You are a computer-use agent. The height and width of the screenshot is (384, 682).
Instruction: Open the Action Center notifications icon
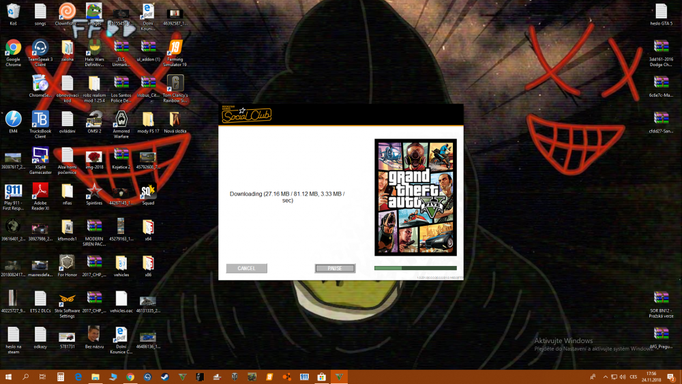coord(671,376)
